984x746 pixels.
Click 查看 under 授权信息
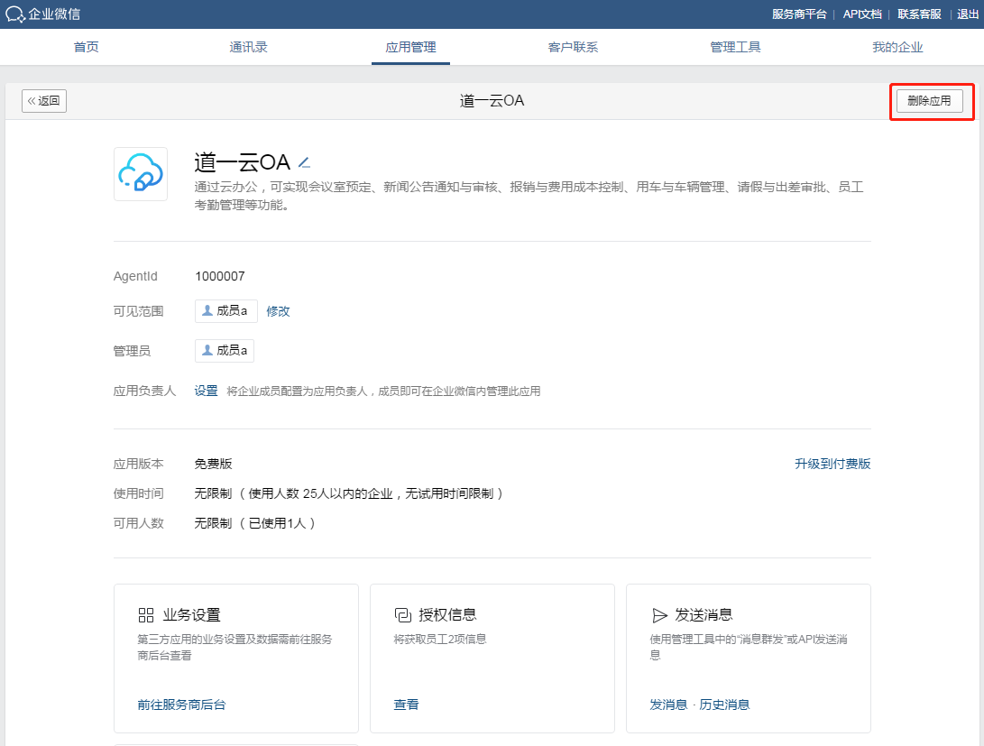tap(406, 705)
